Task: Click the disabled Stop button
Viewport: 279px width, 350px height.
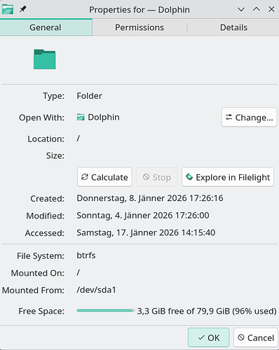Action: click(x=157, y=177)
